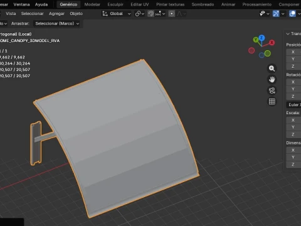
Task: Click the Posición Y field
Action: 293,59
